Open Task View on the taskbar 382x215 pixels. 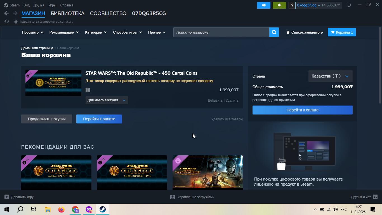tap(34, 209)
